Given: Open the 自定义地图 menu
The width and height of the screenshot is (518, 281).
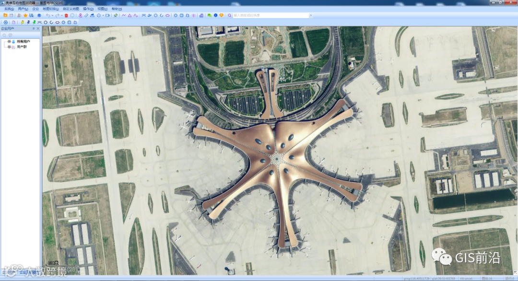Looking at the screenshot, I should 71,9.
